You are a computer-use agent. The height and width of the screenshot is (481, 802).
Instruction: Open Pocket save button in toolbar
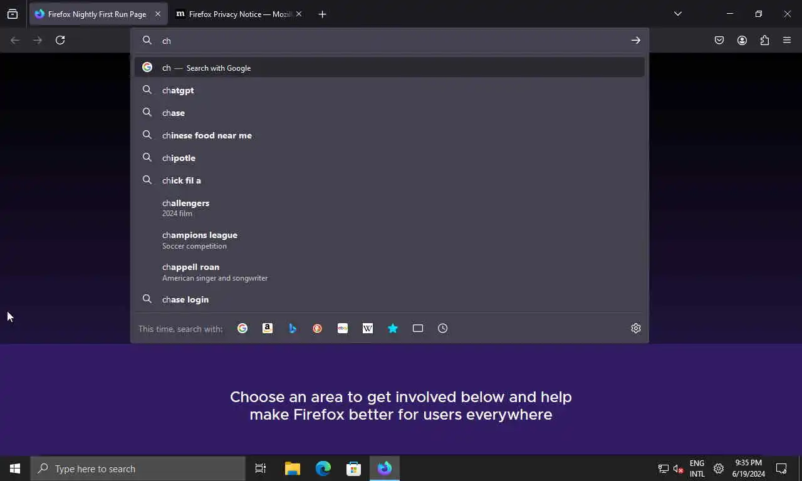[x=719, y=40]
